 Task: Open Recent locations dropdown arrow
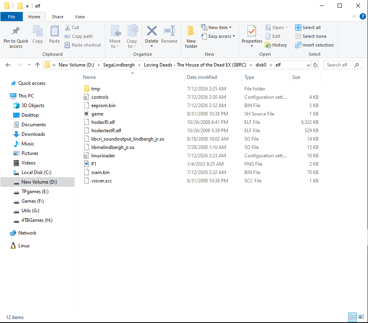[x=29, y=65]
